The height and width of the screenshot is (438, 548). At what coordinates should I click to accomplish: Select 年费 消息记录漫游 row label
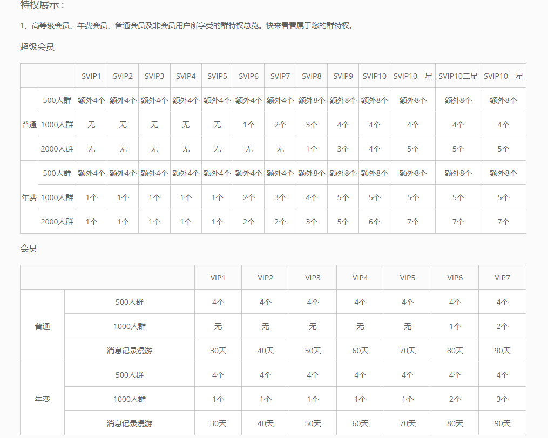click(x=130, y=423)
